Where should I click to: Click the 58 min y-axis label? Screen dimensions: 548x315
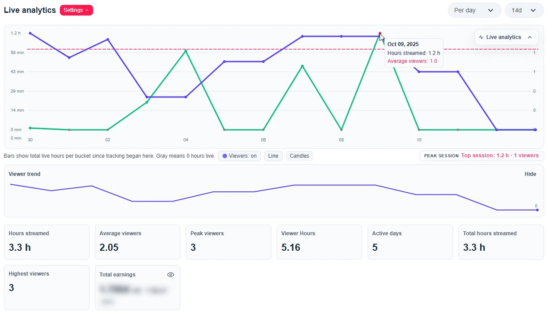click(x=17, y=53)
